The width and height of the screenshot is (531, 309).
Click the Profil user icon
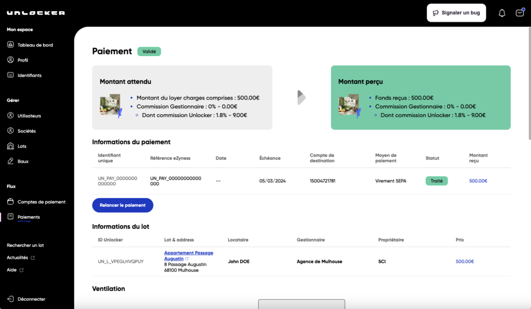click(10, 60)
